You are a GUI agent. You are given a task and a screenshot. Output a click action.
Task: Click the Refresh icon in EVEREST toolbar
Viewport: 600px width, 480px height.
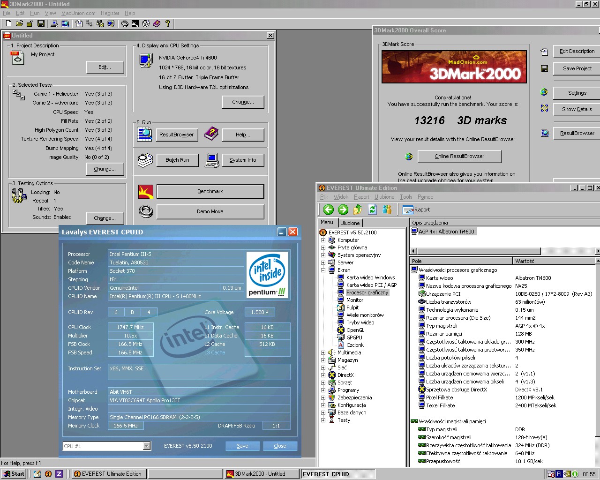(x=373, y=210)
